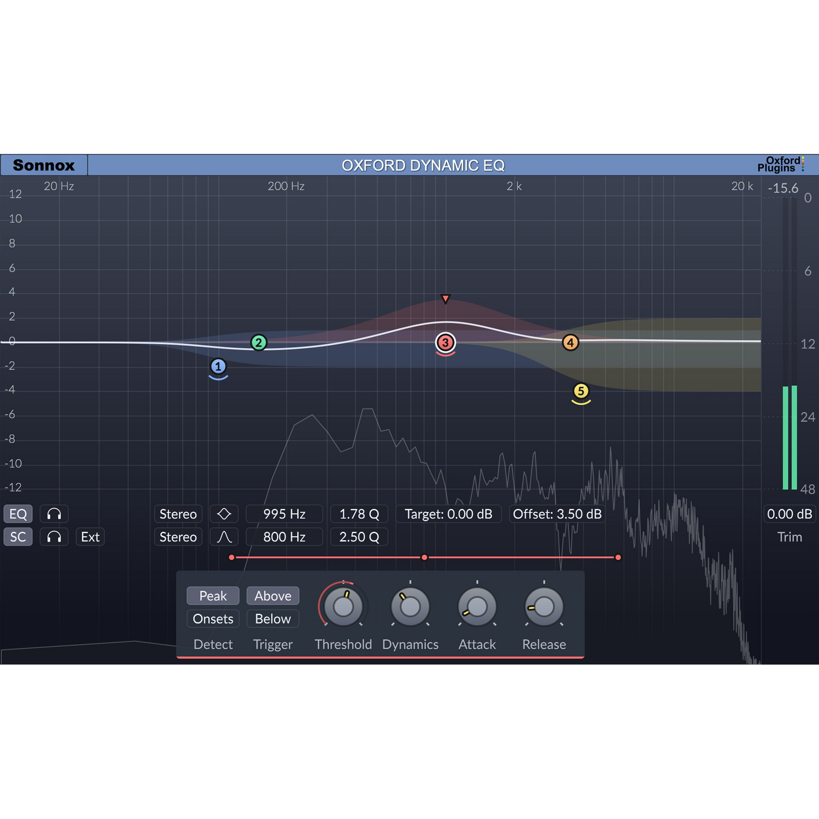Click the Threshold label
The image size is (819, 819).
pyautogui.click(x=343, y=644)
